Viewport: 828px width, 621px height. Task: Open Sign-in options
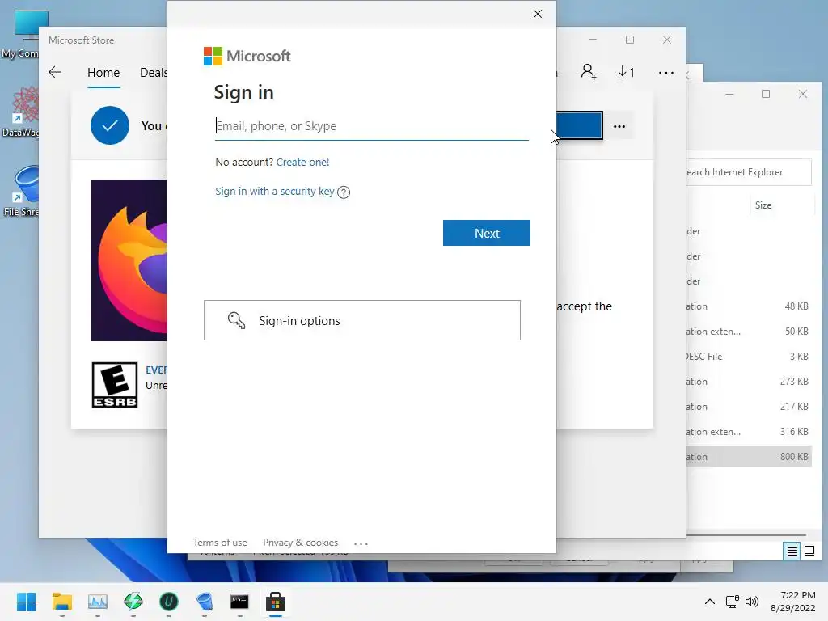tap(362, 320)
